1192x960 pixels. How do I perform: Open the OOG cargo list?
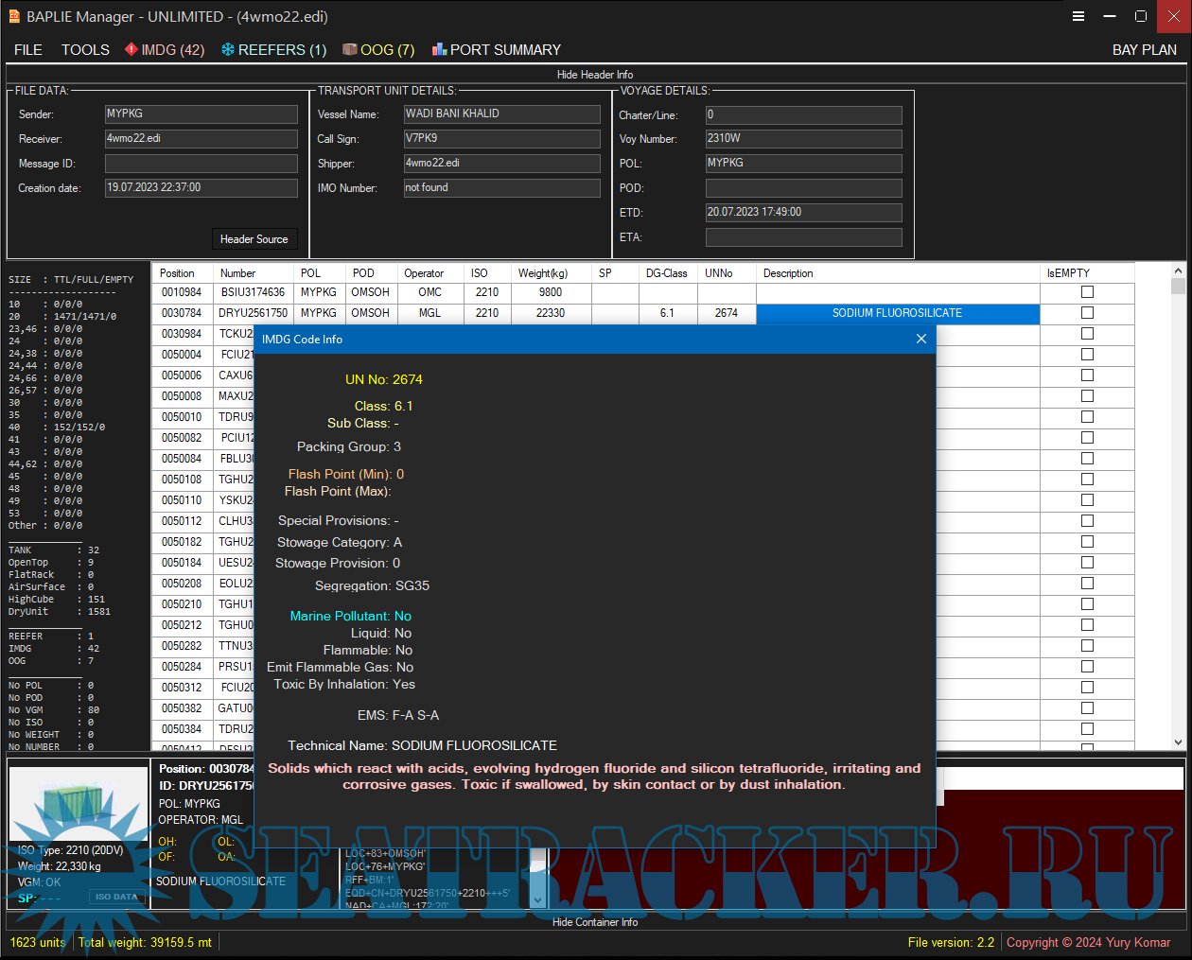(378, 50)
